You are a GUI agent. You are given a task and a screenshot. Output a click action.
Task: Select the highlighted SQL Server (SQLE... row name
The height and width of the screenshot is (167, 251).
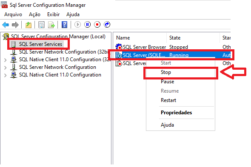click(x=144, y=55)
